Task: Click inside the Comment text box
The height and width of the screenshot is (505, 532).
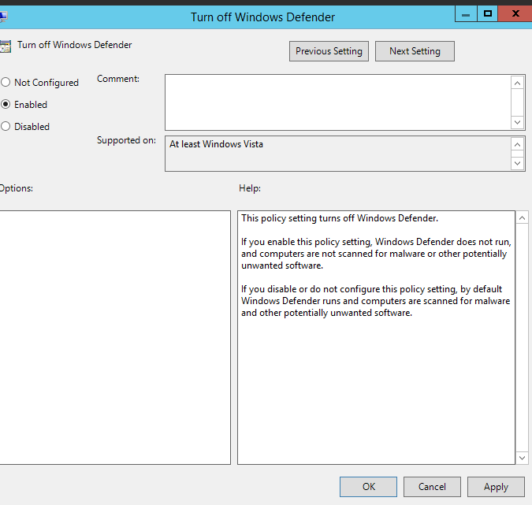Action: point(337,102)
